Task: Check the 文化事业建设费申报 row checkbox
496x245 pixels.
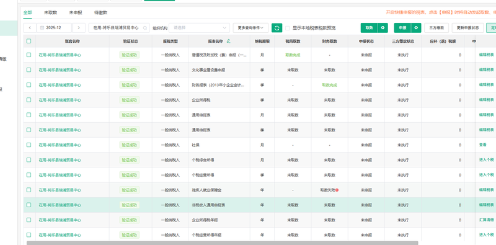Action: [x=29, y=70]
